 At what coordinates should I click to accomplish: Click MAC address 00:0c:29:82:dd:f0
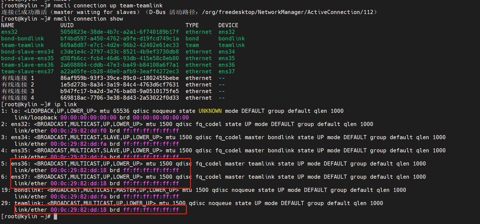[78, 131]
